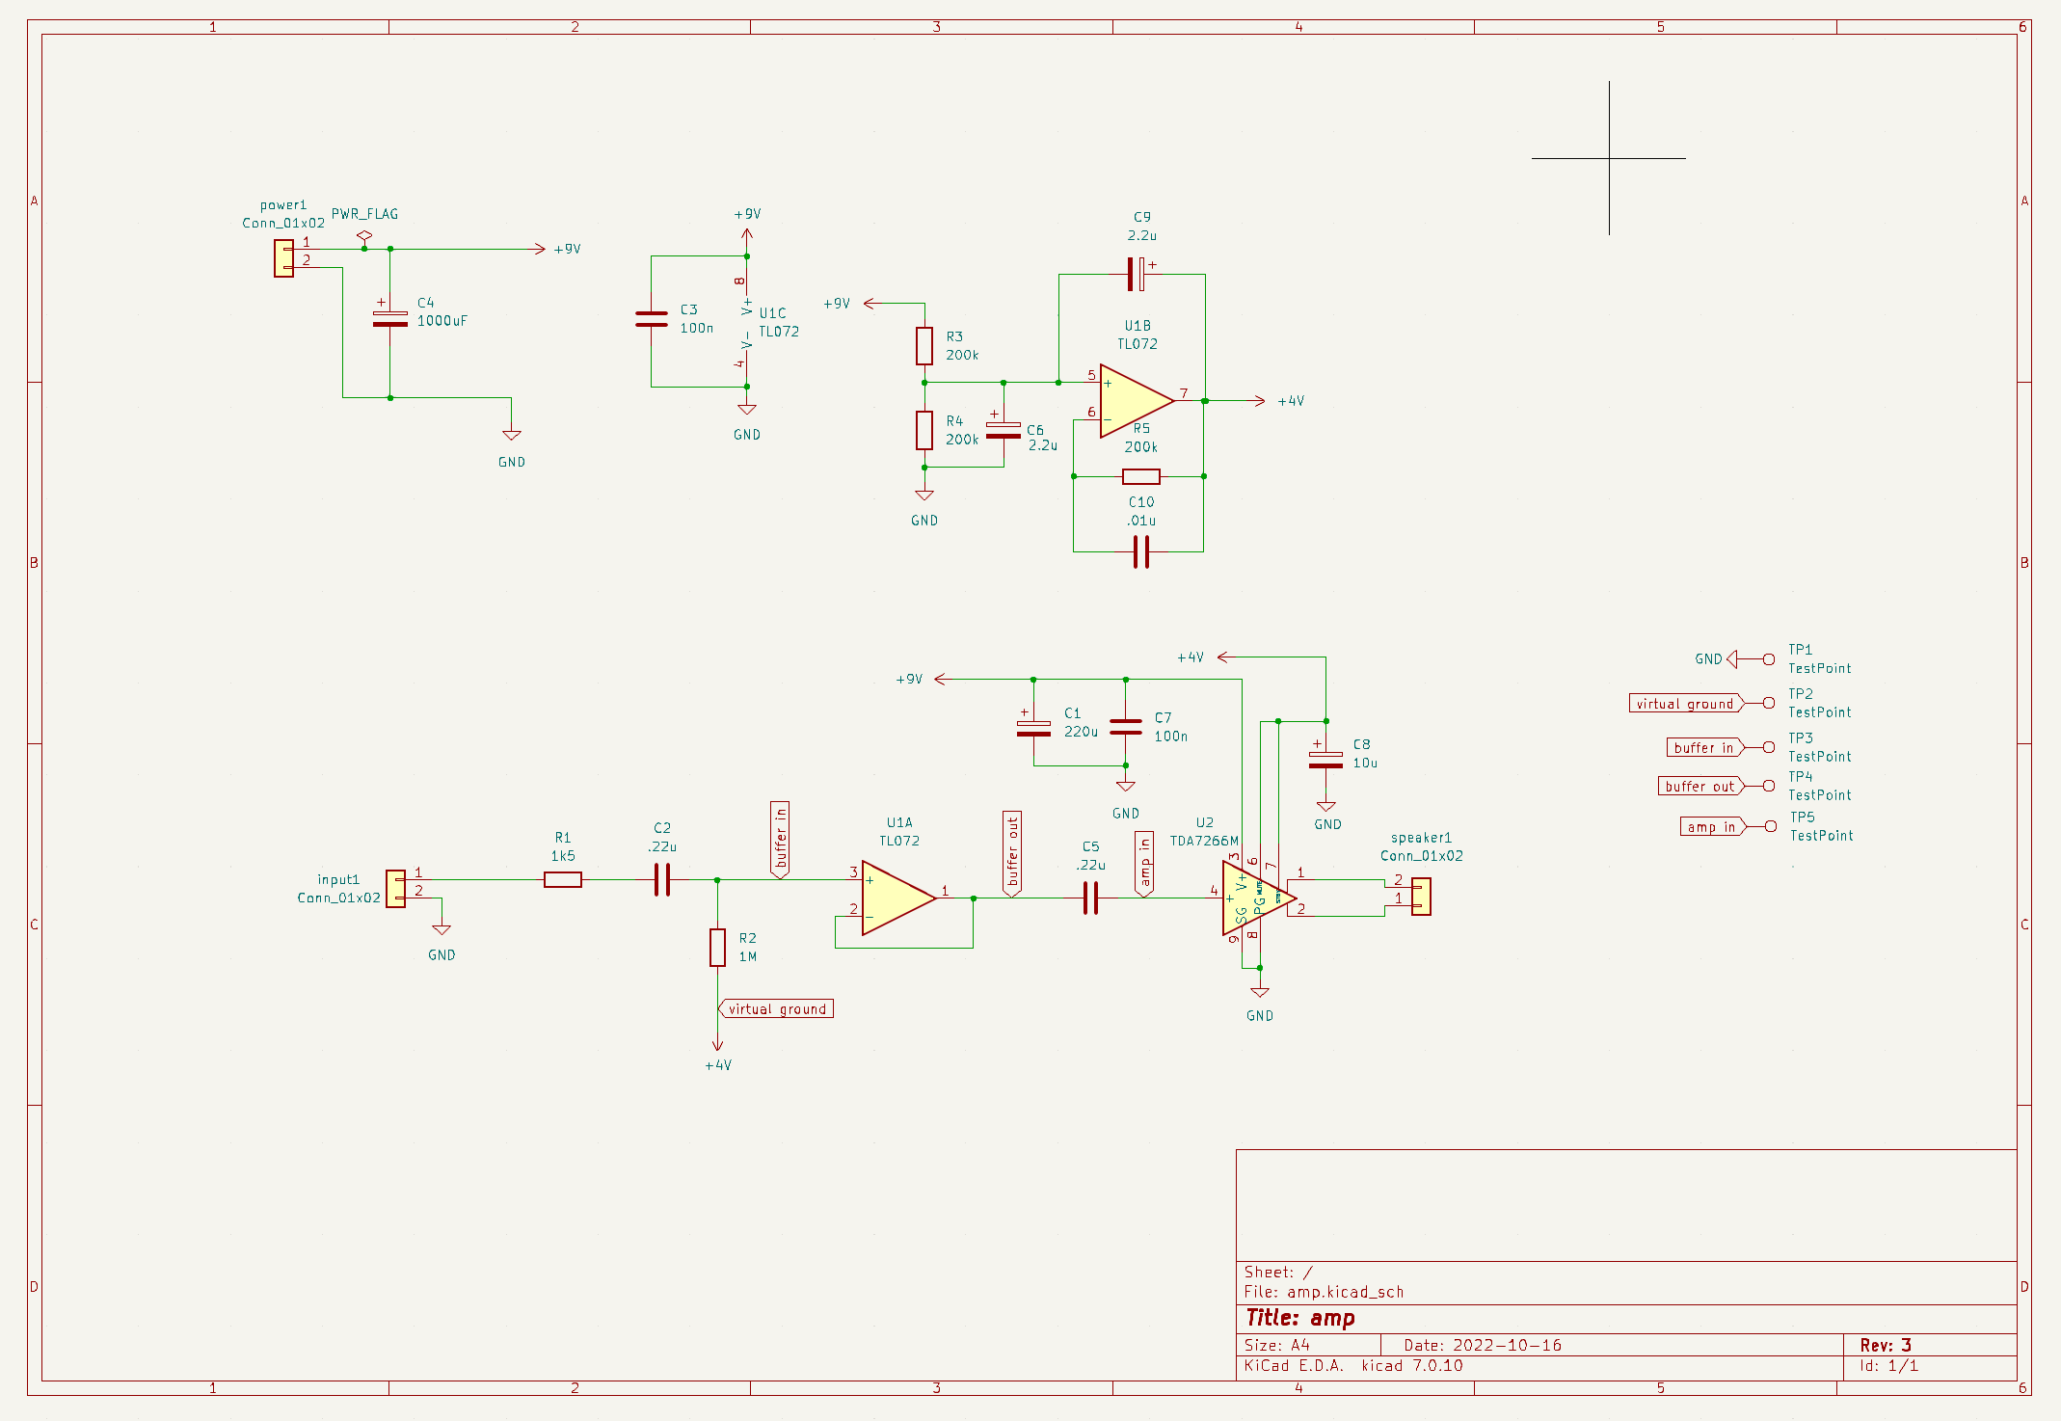Click the C9 2.2u polarized capacitor

1138,274
